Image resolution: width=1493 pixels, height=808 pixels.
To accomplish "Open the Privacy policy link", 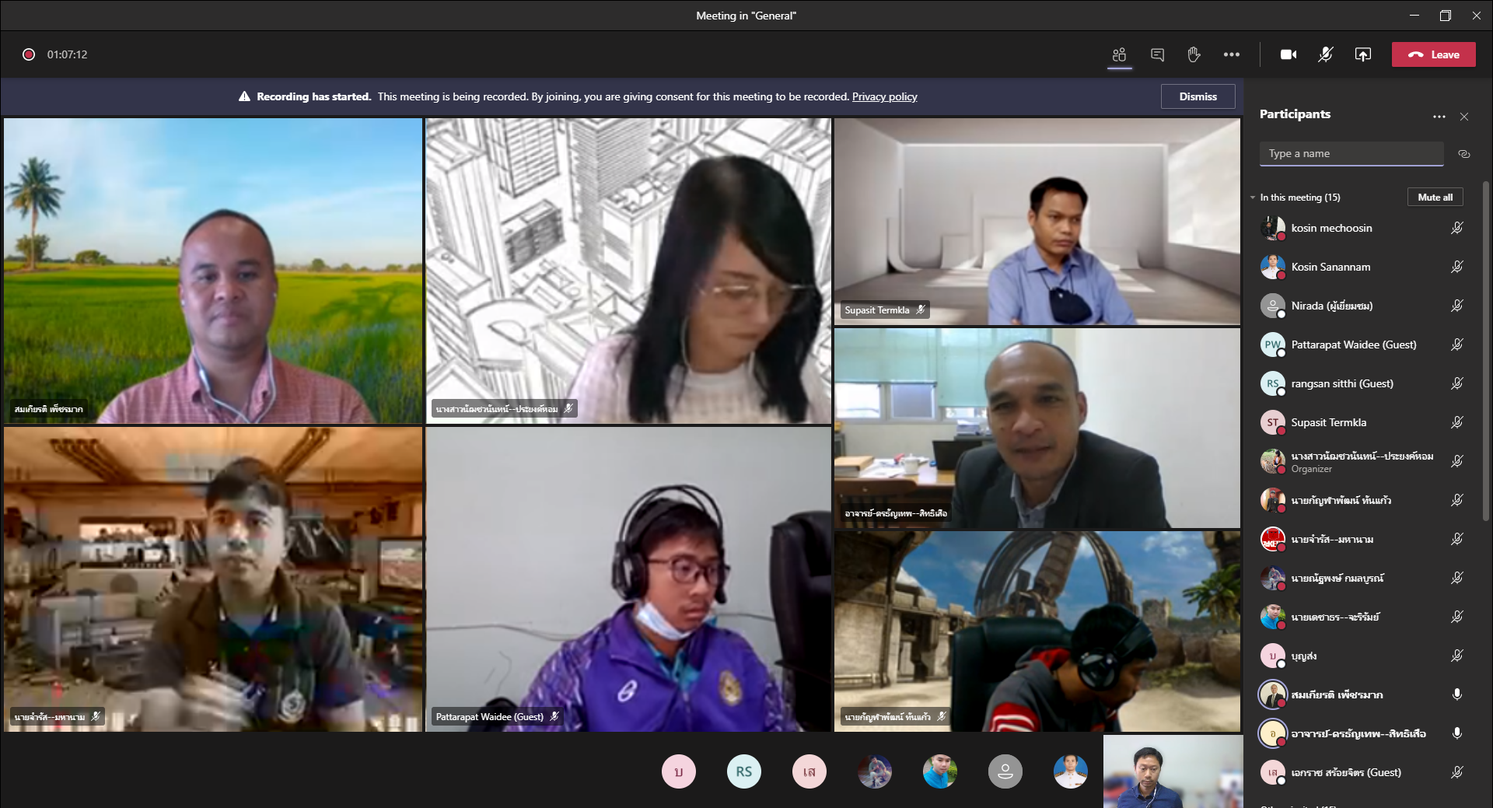I will click(884, 96).
